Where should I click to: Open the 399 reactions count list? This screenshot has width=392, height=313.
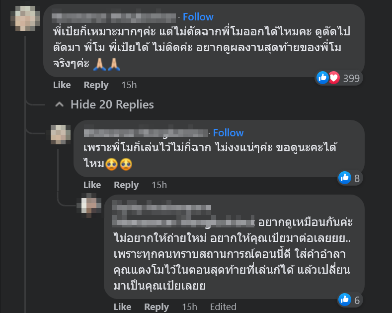pyautogui.click(x=351, y=79)
